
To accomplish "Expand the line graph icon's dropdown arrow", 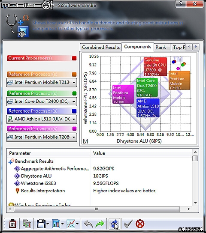I will 77,224.
